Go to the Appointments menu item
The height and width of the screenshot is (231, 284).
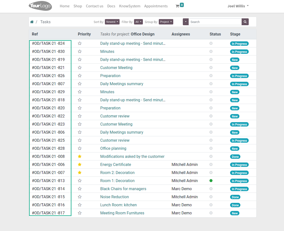[156, 6]
